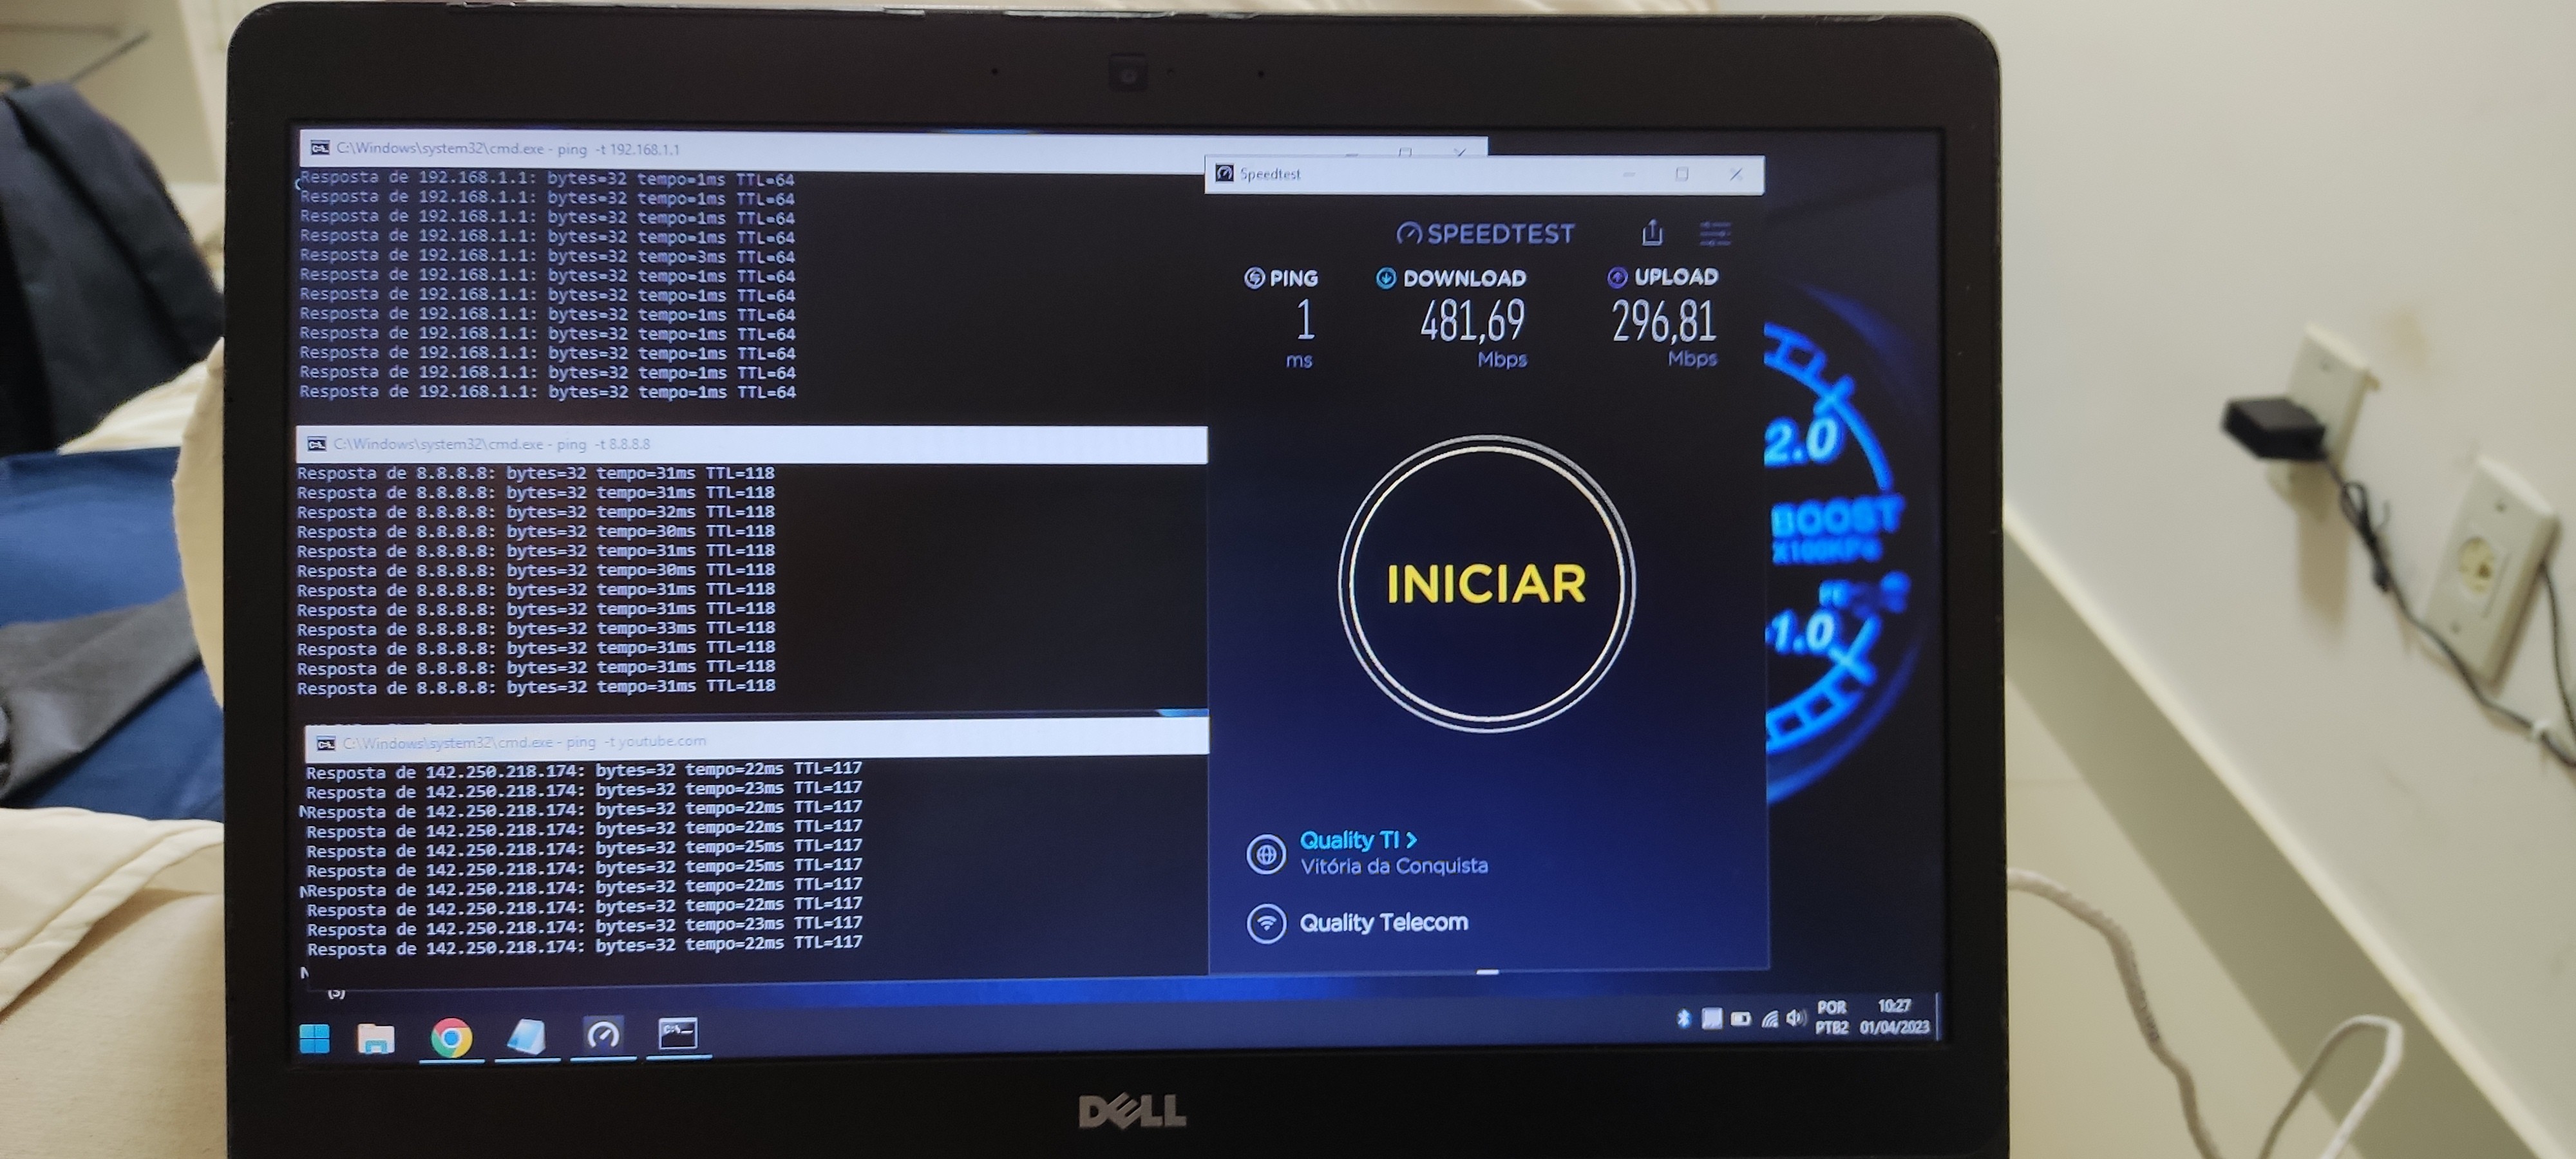Switch to Speedtest app on taskbar

(x=603, y=1035)
